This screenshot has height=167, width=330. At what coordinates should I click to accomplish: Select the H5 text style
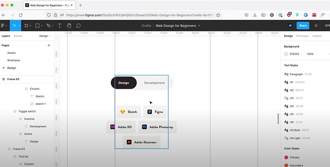tap(294, 114)
